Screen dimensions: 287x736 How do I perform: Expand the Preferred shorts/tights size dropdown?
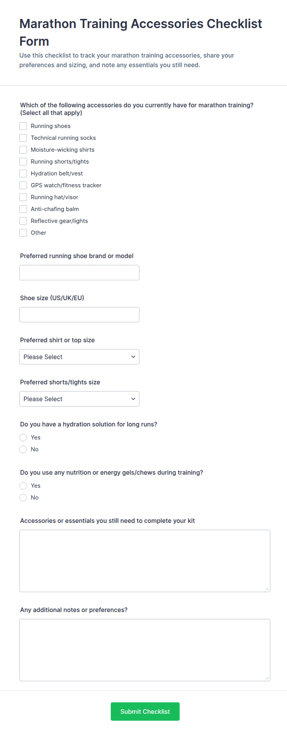(79, 399)
